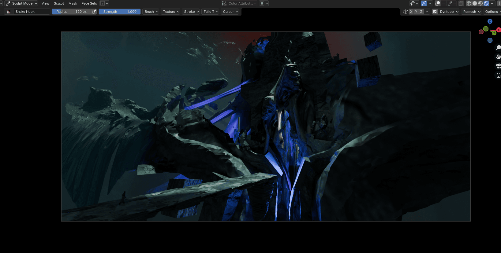Toggle Y axis symmetry
The height and width of the screenshot is (253, 501).
pos(416,12)
